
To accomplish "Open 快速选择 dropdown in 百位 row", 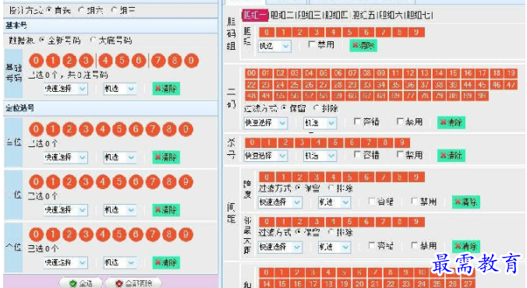I will [x=65, y=157].
